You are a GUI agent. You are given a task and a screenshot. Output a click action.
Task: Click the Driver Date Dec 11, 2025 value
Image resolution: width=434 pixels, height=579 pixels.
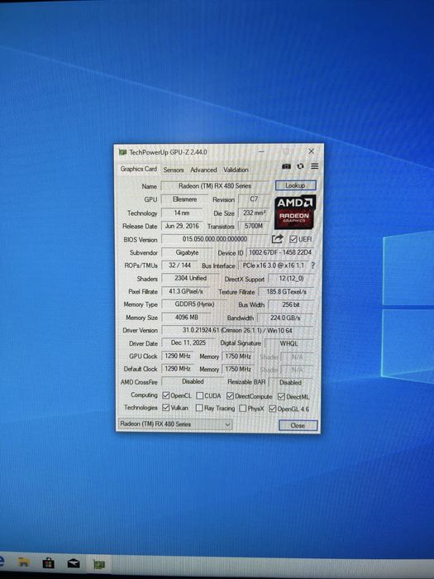pyautogui.click(x=188, y=343)
